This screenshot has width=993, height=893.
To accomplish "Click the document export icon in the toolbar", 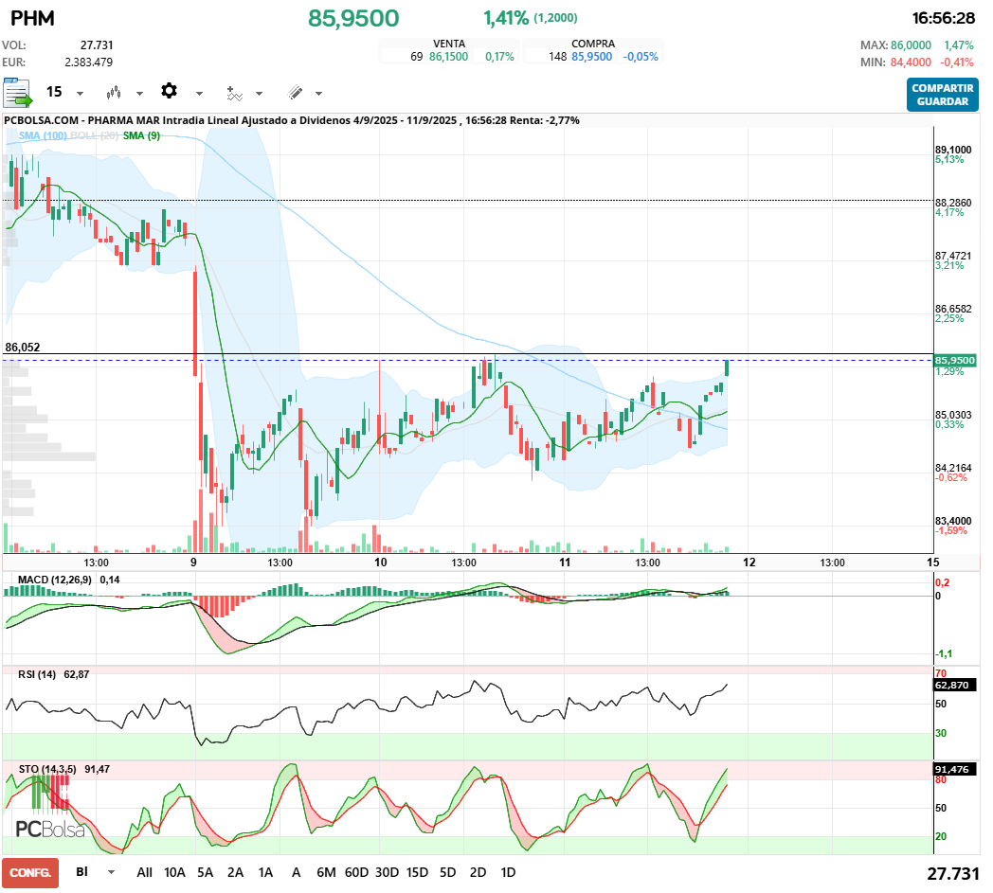I will coord(17,93).
